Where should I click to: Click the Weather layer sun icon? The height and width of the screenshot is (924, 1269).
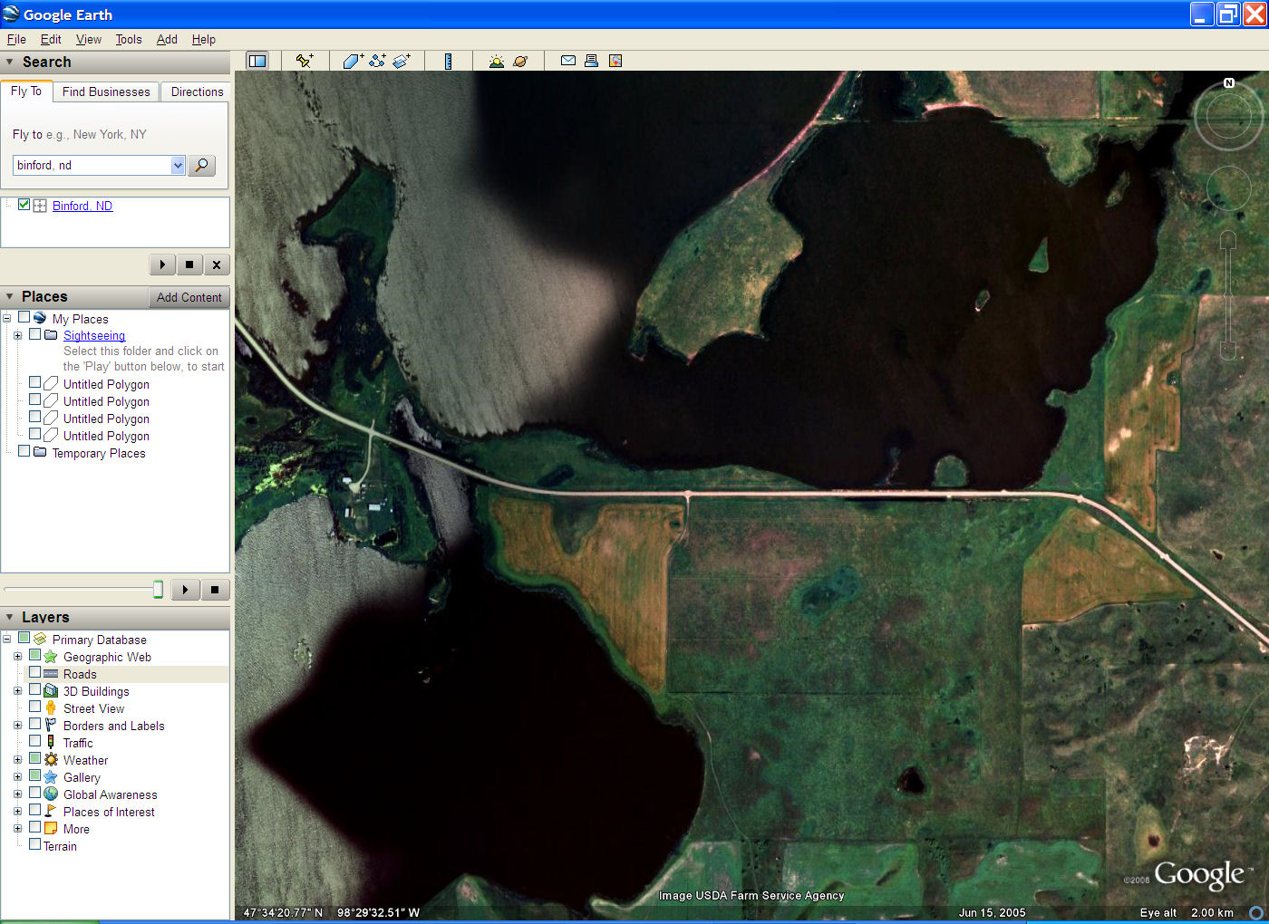point(51,760)
